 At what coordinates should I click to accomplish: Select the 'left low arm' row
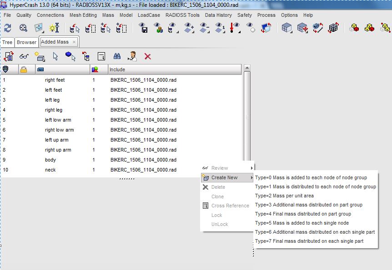121,120
